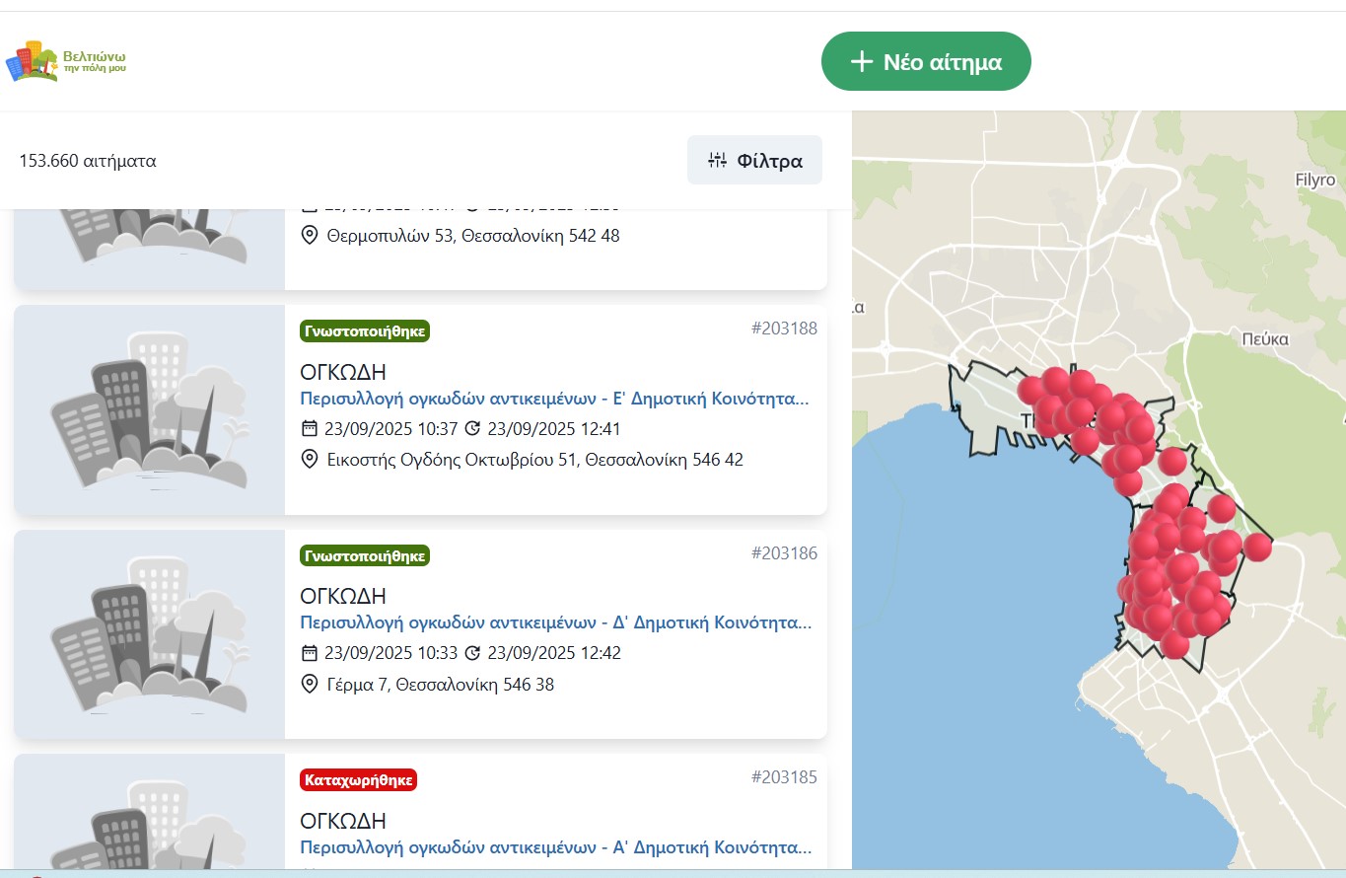Viewport: 1346px width, 878px height.
Task: Click the request number #203185
Action: tap(784, 776)
